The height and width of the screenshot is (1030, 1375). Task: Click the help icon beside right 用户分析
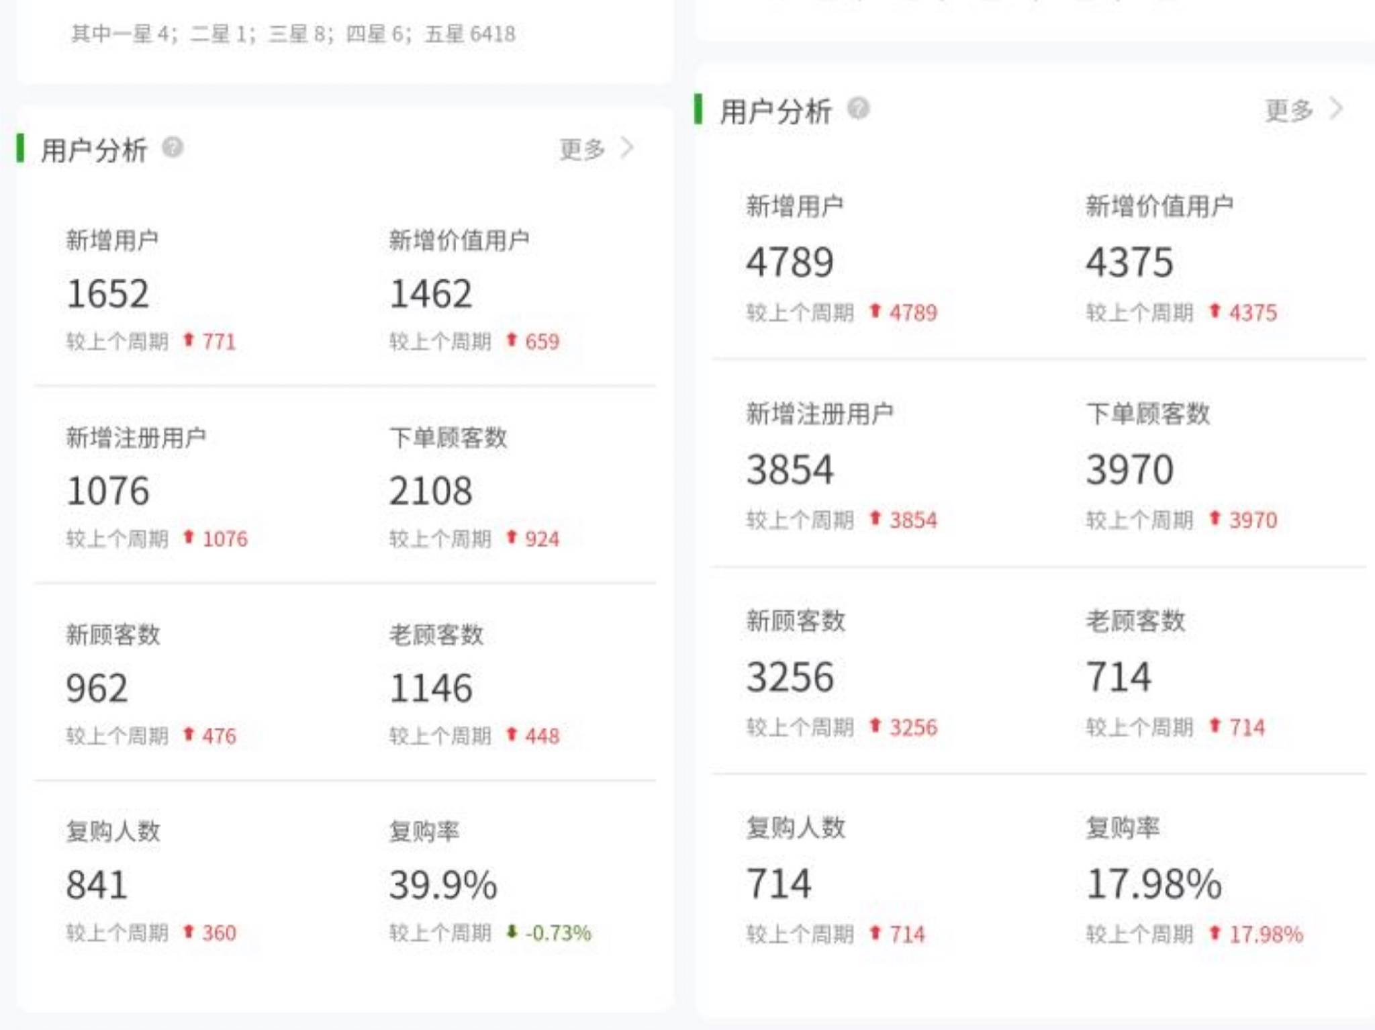858,108
